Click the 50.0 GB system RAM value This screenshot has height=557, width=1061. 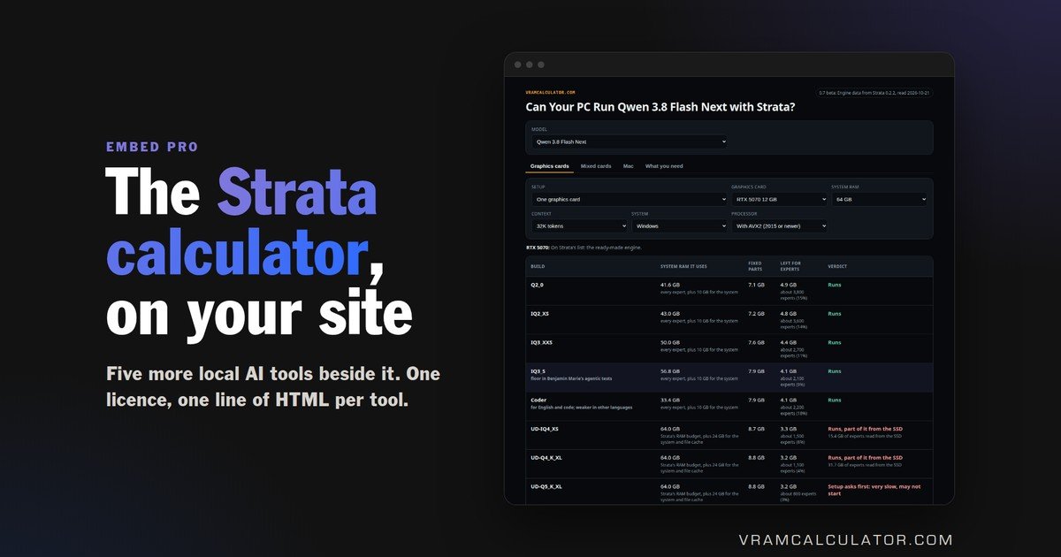[x=670, y=342]
